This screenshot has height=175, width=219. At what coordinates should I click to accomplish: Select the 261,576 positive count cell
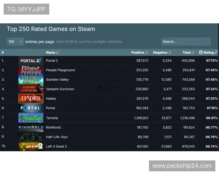pyautogui.click(x=142, y=98)
